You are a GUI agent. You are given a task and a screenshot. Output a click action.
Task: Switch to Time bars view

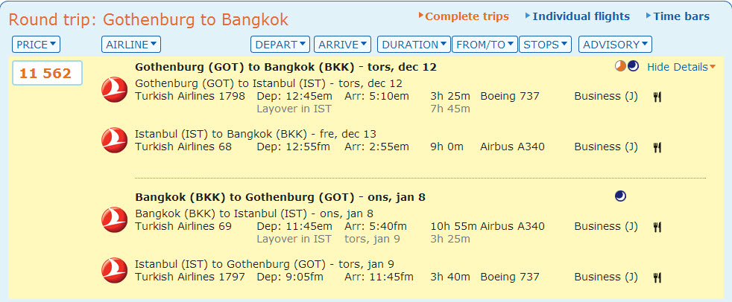[681, 16]
